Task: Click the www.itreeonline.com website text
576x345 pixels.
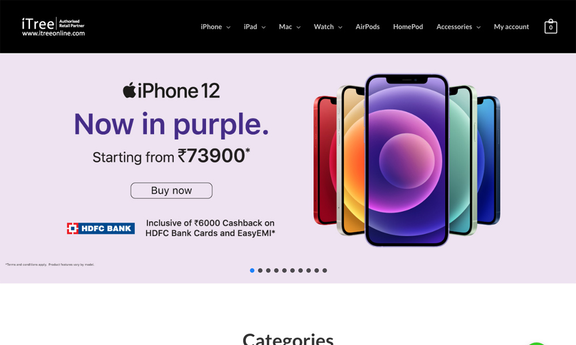Action: (53, 33)
